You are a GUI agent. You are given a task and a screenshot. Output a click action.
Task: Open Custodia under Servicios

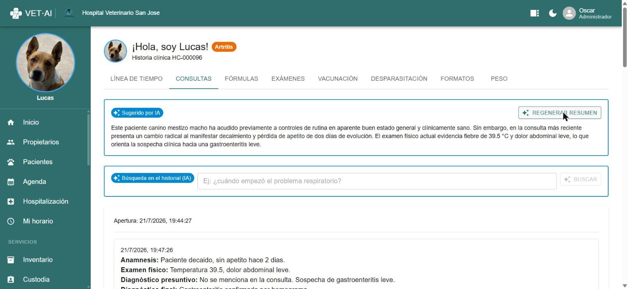[x=45, y=280]
